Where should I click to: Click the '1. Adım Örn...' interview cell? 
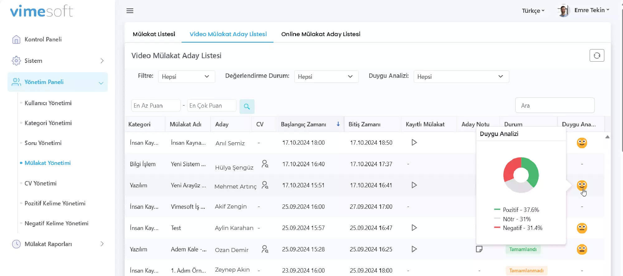click(188, 270)
